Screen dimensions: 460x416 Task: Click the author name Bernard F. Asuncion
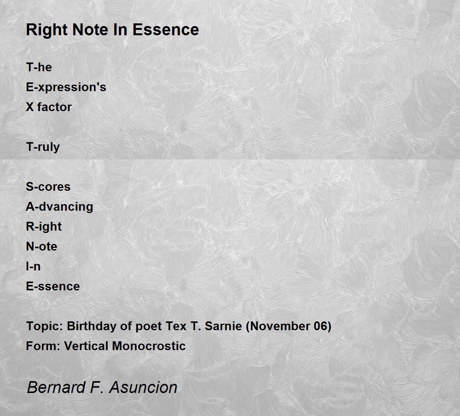(102, 387)
